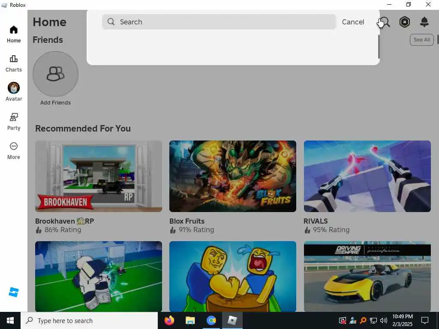Cancel the search overlay
The width and height of the screenshot is (439, 329).
coord(353,22)
